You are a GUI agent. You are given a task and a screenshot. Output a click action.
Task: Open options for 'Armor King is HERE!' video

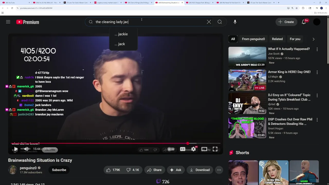317,72
